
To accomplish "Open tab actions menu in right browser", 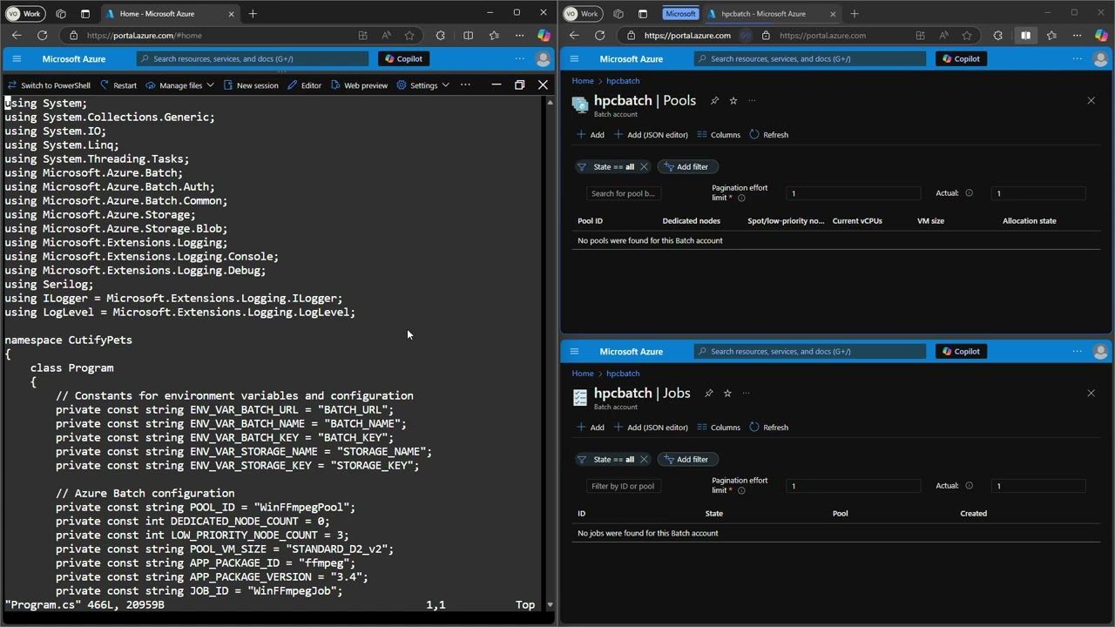I will [x=643, y=14].
